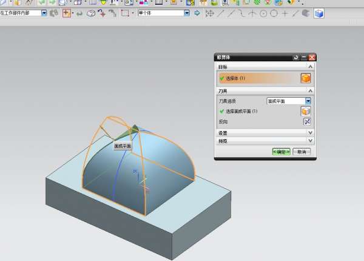This screenshot has width=364, height=261.
Task: Click the curved arrow with red cross icon
Action: (x=102, y=13)
